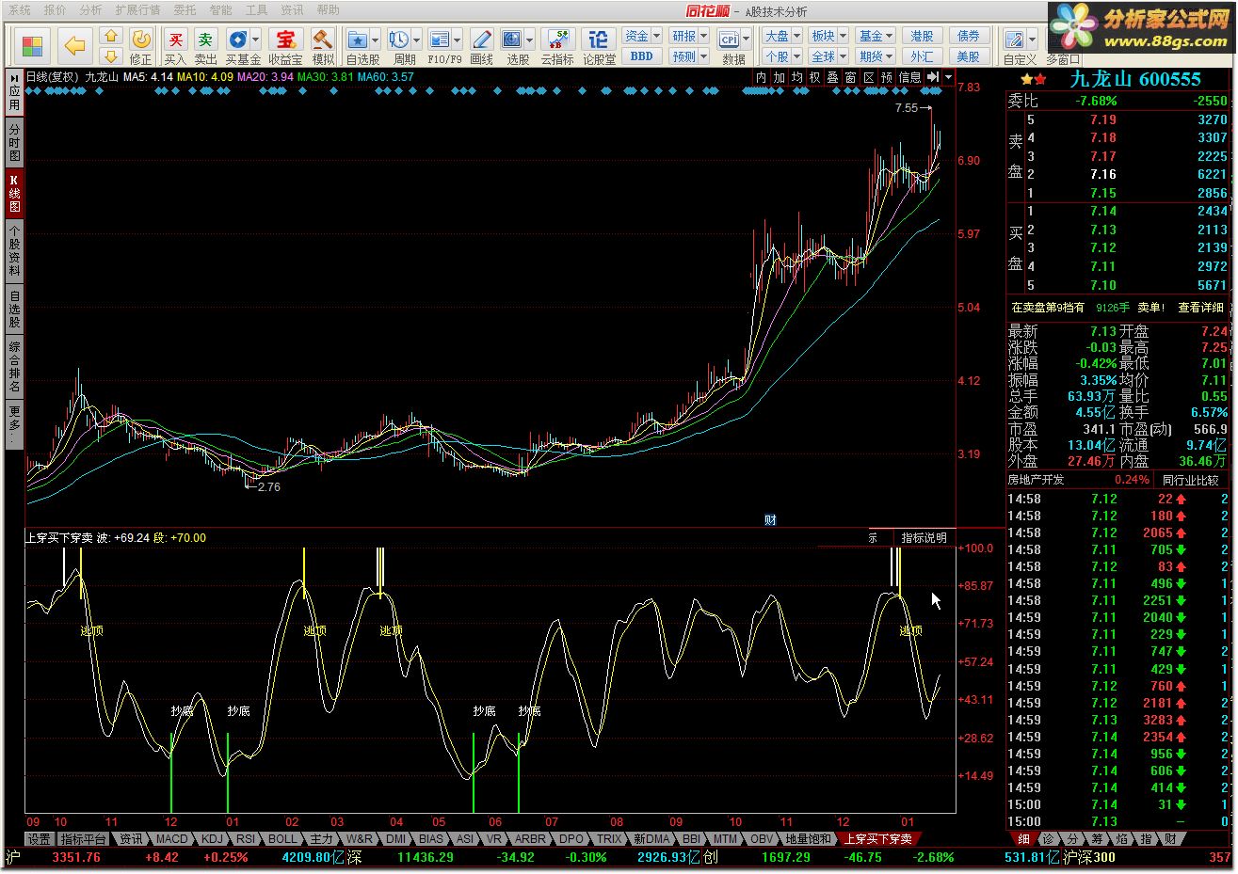Image resolution: width=1238 pixels, height=874 pixels.
Task: Click the colorful four-square home icon
Action: [x=33, y=45]
